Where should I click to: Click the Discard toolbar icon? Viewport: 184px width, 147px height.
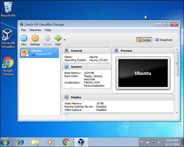[x=47, y=39]
